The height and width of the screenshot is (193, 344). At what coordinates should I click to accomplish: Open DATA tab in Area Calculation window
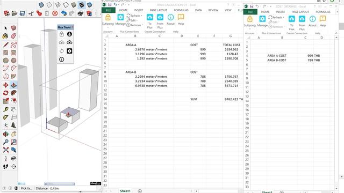pyautogui.click(x=198, y=10)
